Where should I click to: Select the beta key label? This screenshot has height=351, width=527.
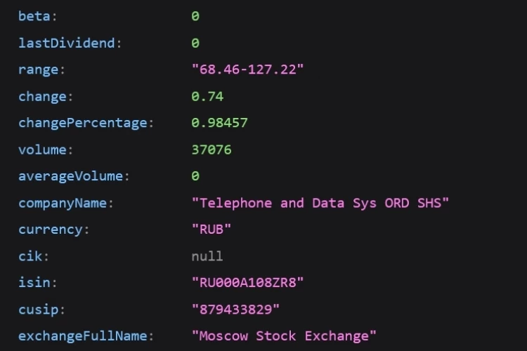coord(34,16)
